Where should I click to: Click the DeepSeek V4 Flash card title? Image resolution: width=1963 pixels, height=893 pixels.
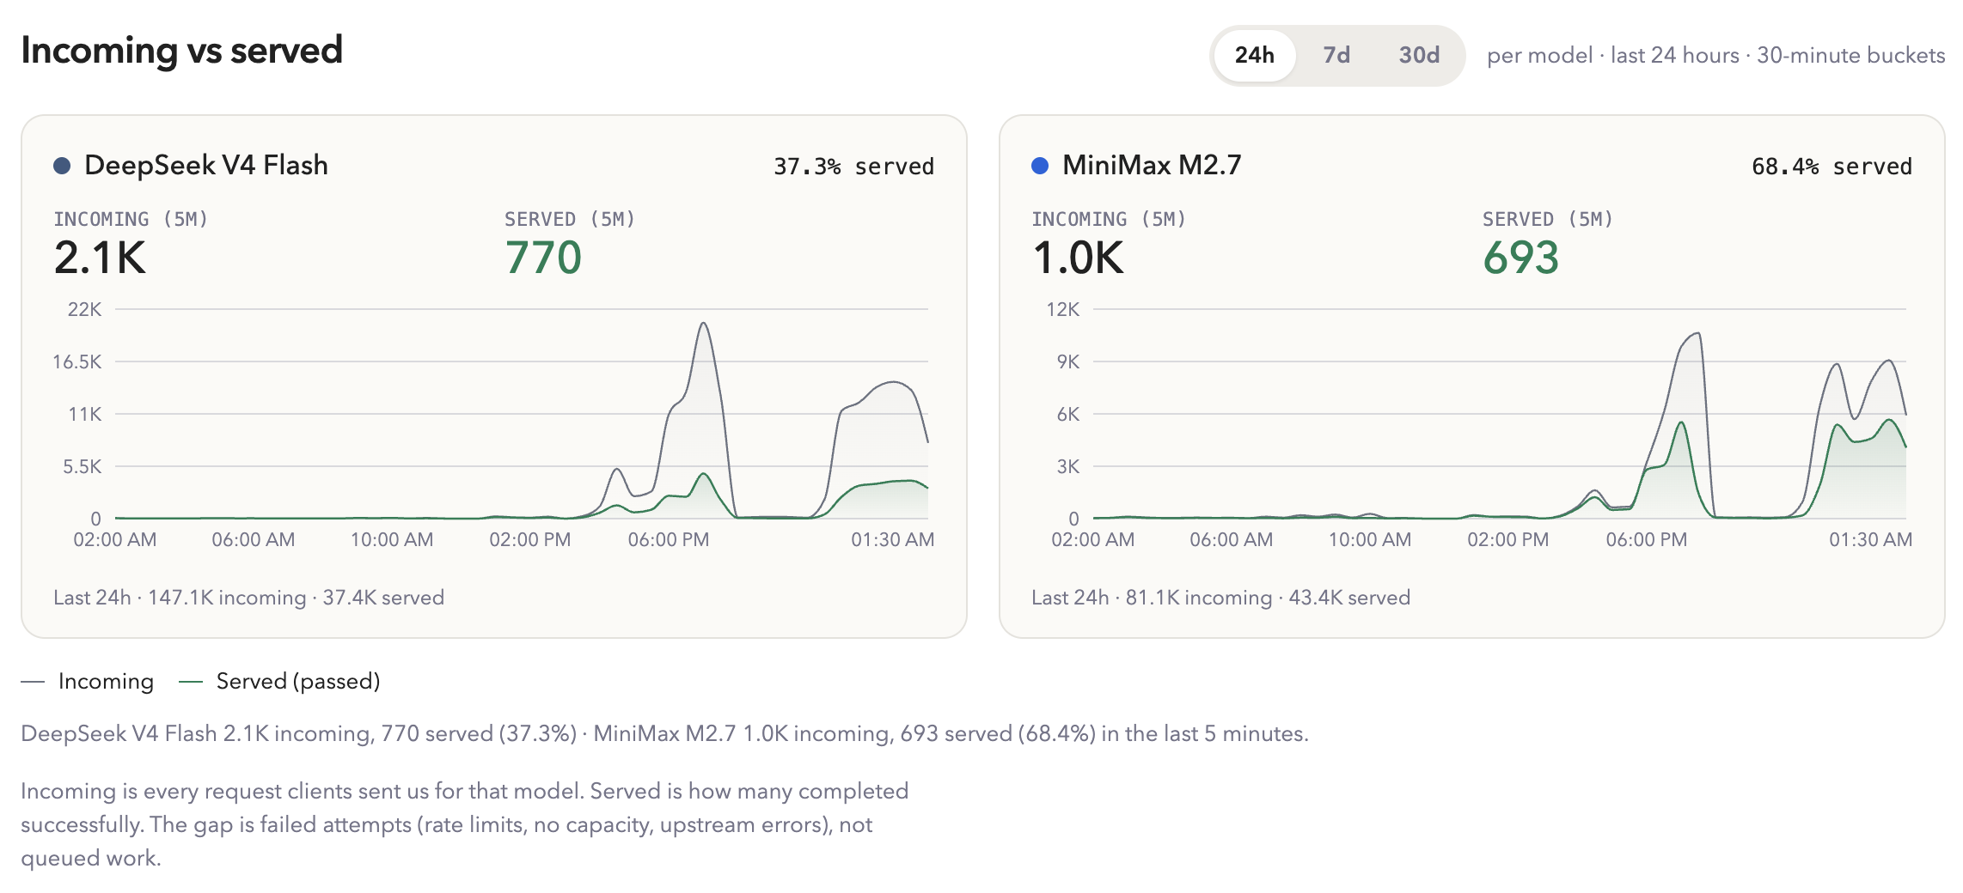coord(206,165)
